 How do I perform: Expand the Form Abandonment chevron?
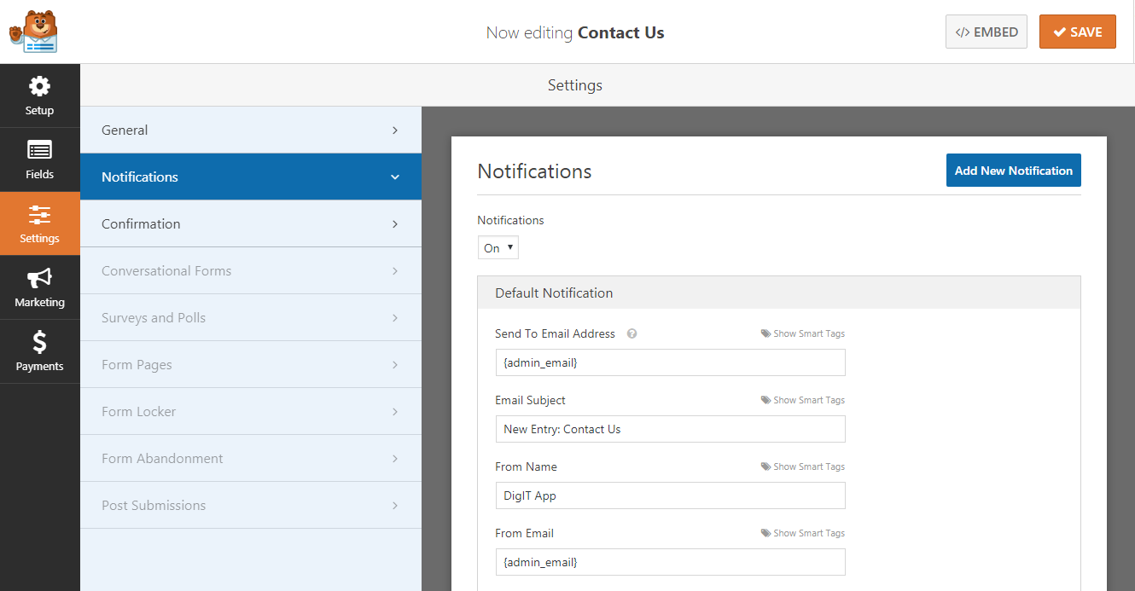point(395,459)
